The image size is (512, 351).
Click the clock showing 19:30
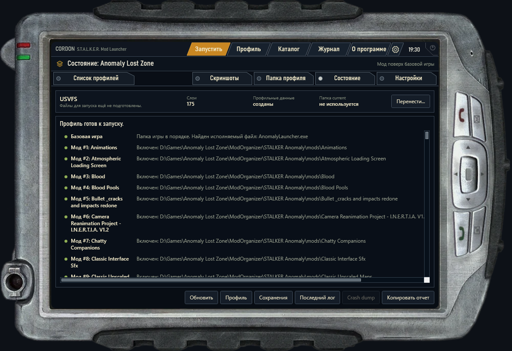tap(414, 49)
